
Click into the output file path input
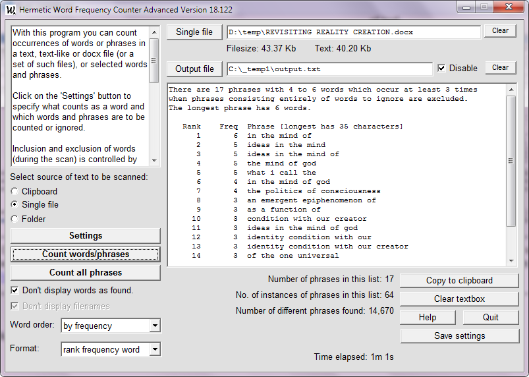[329, 69]
